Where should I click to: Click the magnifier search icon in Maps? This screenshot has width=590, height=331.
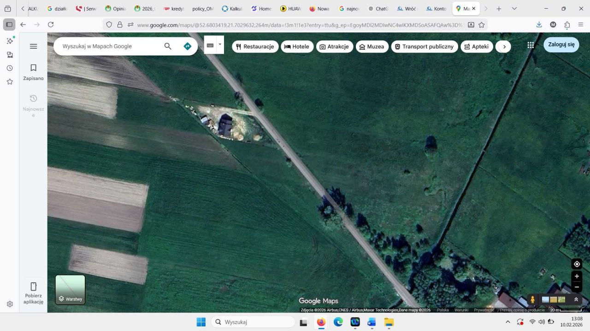168,46
